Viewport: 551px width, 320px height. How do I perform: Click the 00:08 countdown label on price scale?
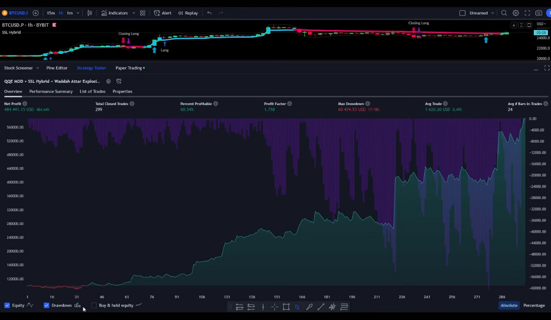[540, 33]
